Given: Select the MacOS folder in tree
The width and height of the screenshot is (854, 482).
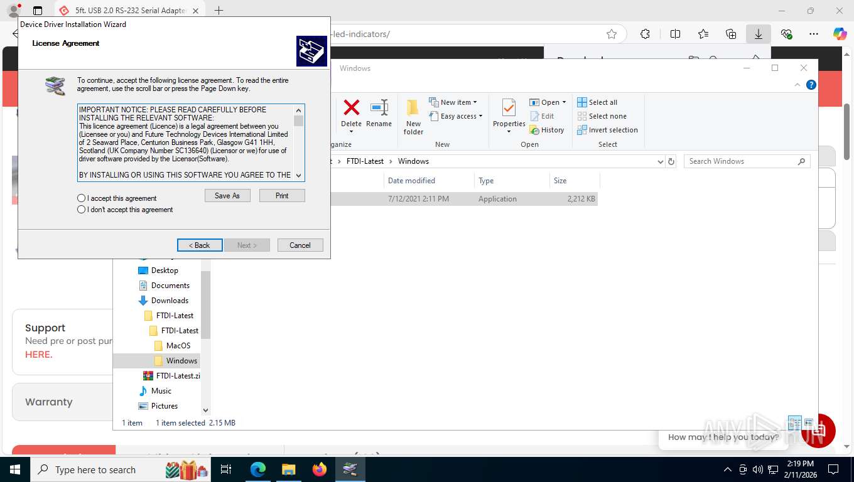Looking at the screenshot, I should click(x=178, y=346).
